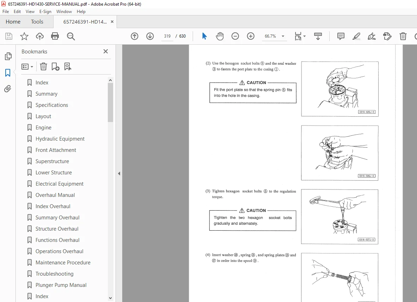Click the cloud upload share icon
The height and width of the screenshot is (302, 417).
click(x=40, y=36)
